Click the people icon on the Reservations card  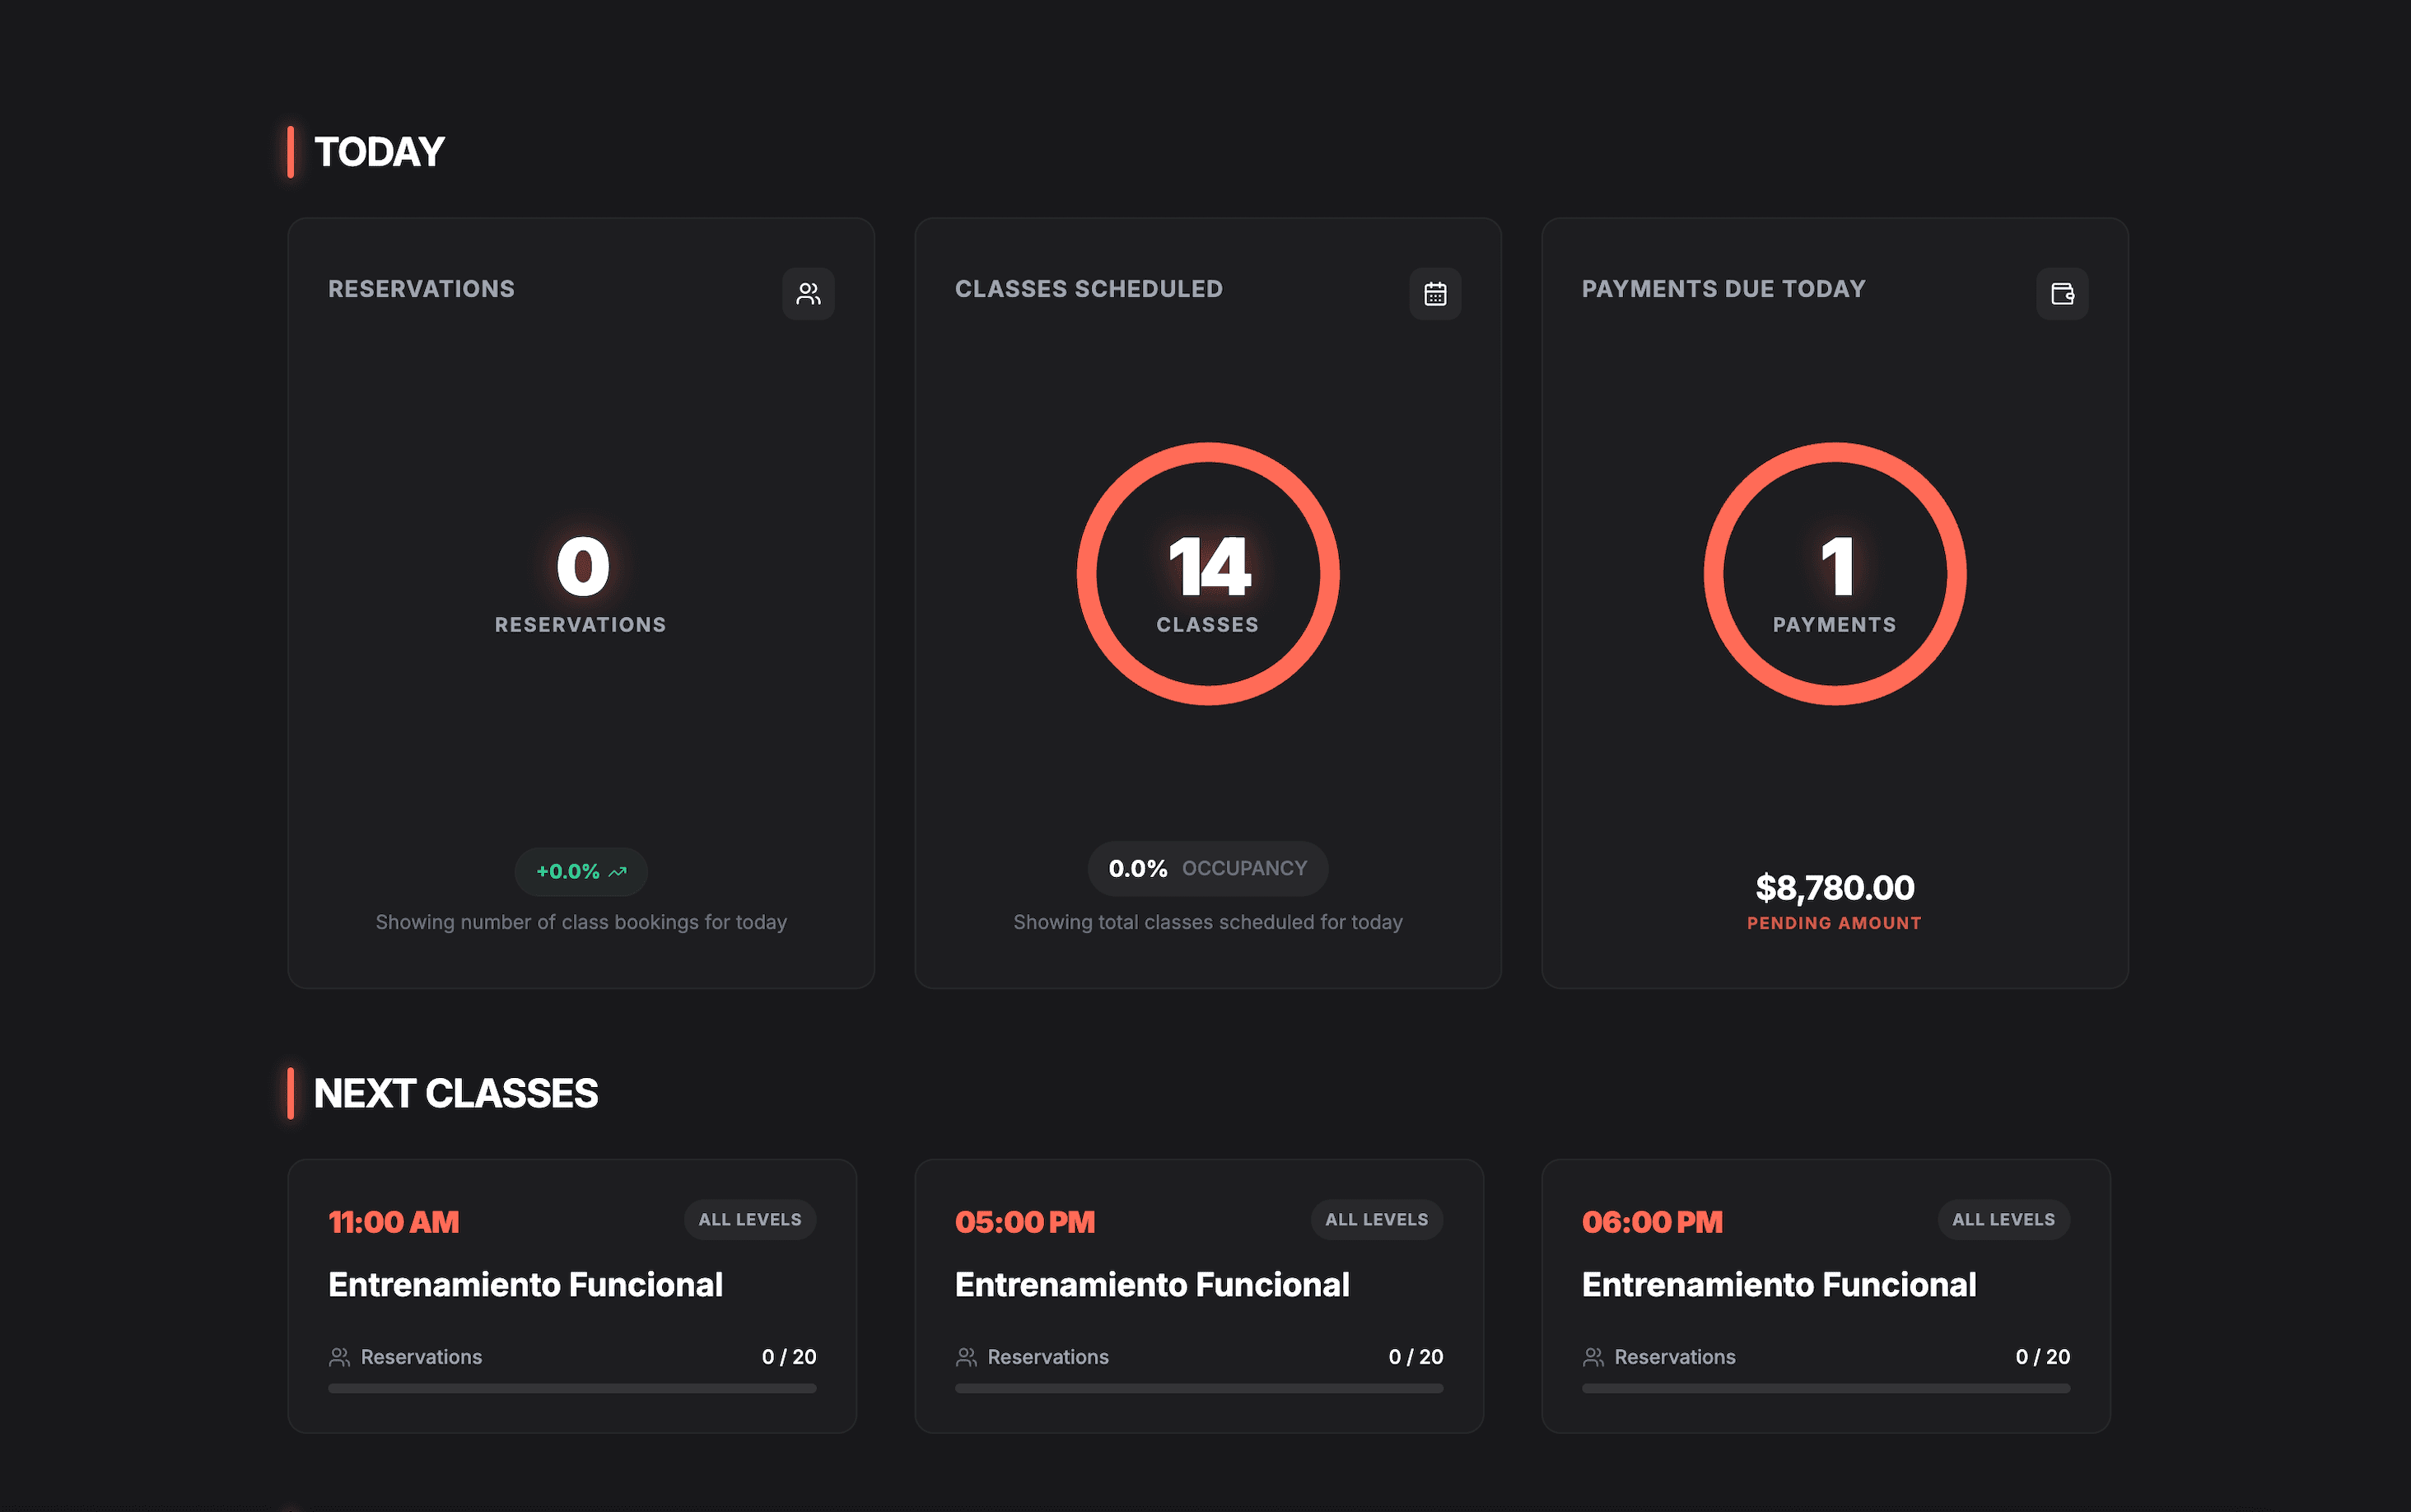[x=808, y=293]
